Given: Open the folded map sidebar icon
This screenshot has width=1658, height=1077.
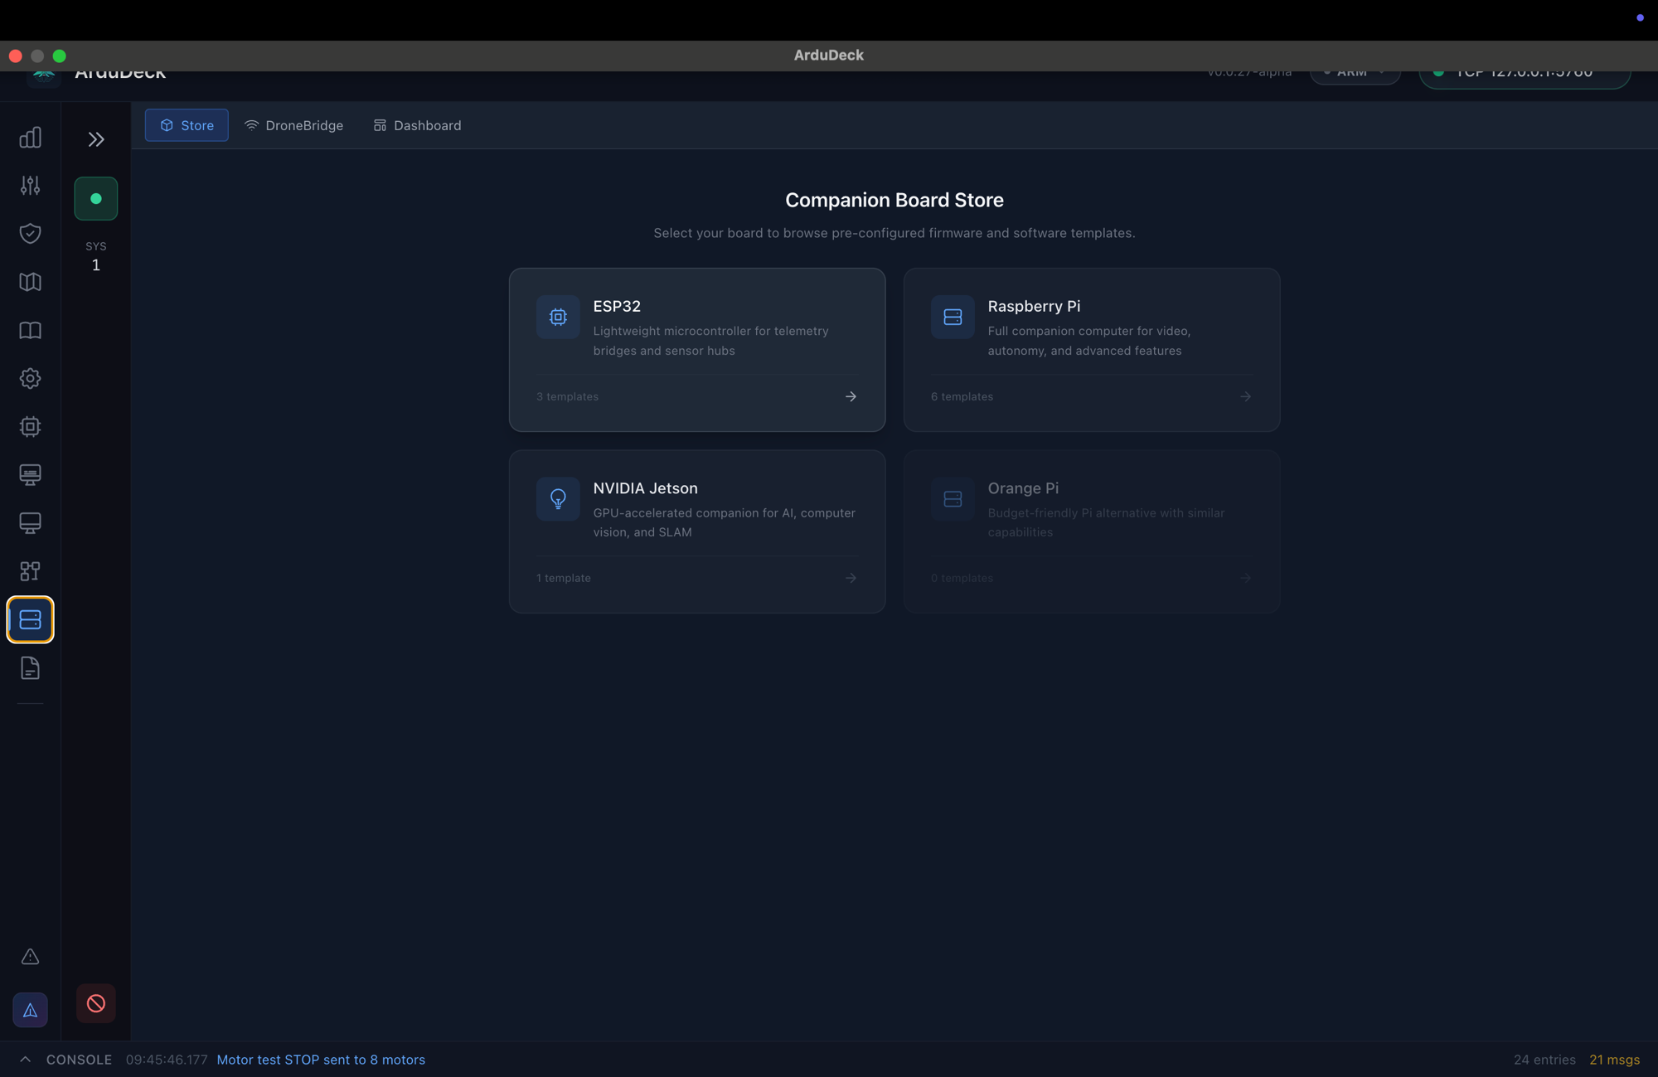Looking at the screenshot, I should tap(30, 282).
